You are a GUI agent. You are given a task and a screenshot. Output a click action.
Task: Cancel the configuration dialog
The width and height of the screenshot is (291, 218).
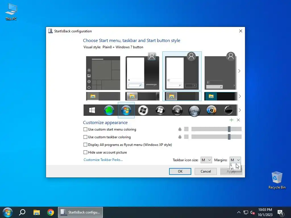206,171
